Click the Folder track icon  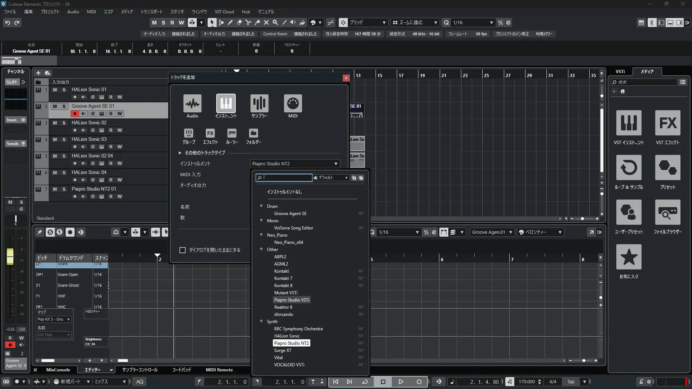click(253, 133)
